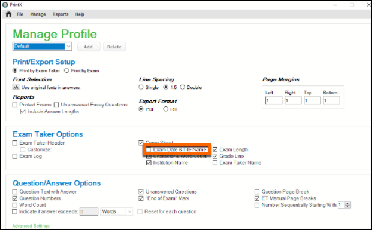
Task: Select Print by Exam option
Action: point(66,70)
